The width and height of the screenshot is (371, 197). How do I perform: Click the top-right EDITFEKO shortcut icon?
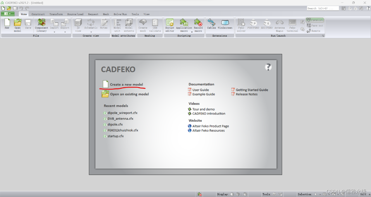[x=355, y=8]
